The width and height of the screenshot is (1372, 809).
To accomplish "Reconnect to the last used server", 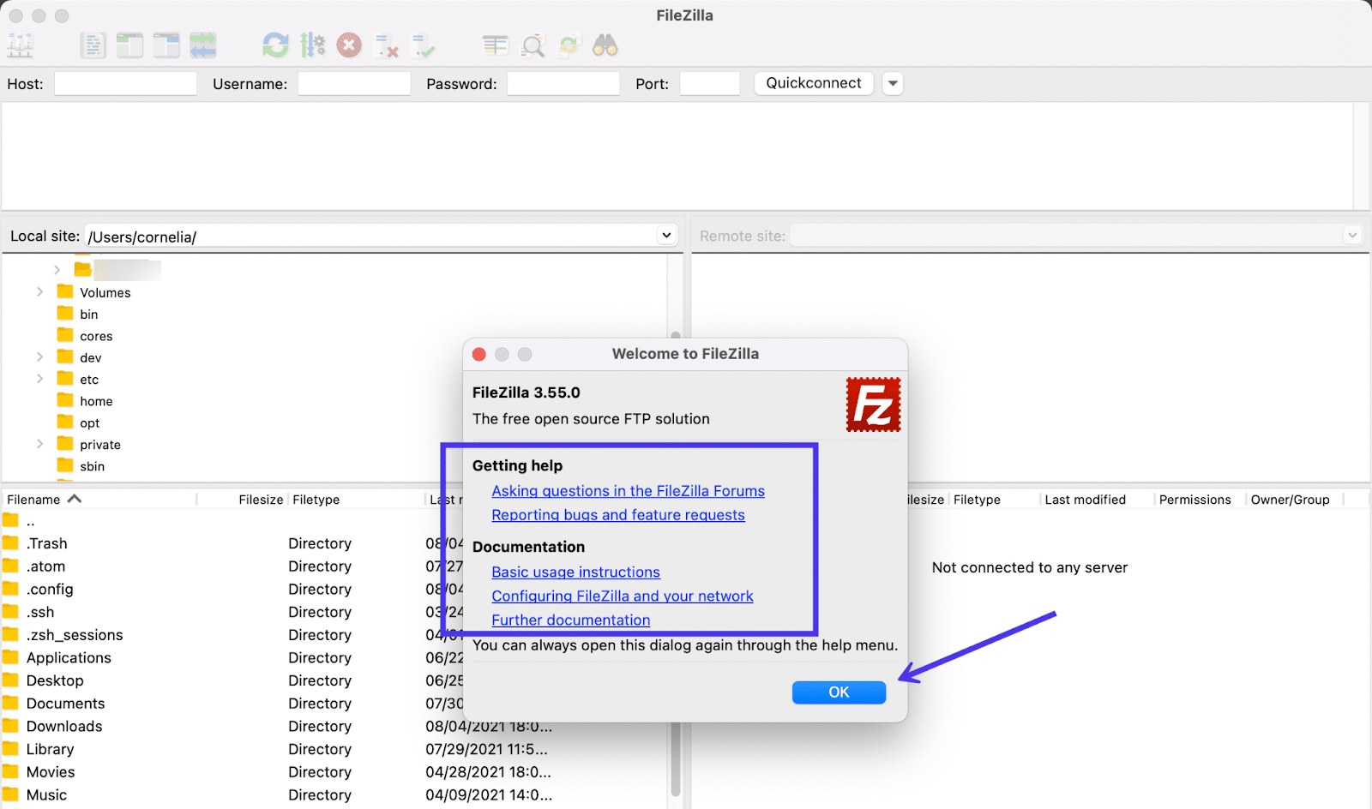I will point(423,45).
